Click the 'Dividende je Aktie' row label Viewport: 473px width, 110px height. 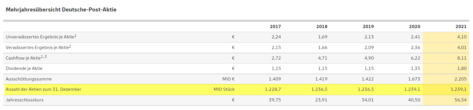(x=24, y=68)
